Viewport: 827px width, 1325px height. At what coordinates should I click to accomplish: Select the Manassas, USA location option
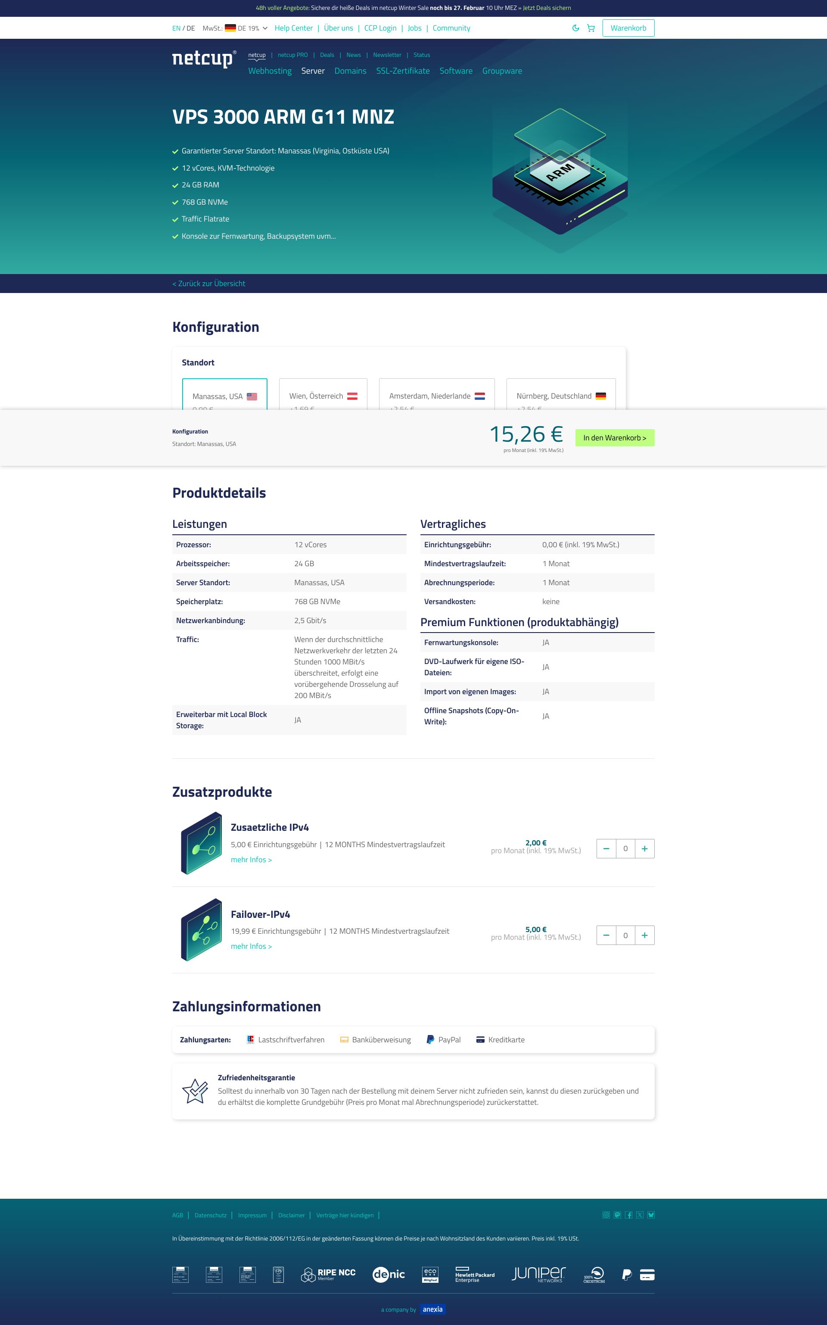coord(225,394)
